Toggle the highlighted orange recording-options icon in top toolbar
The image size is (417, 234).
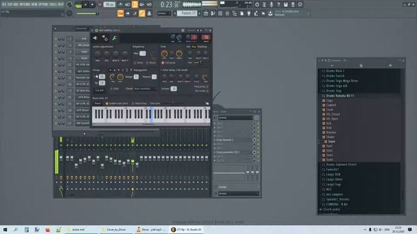(x=135, y=5)
